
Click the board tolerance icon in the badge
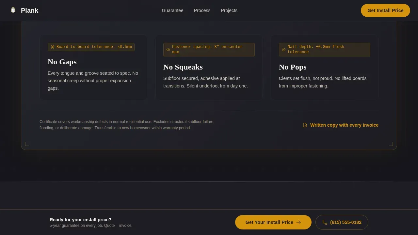(x=53, y=47)
